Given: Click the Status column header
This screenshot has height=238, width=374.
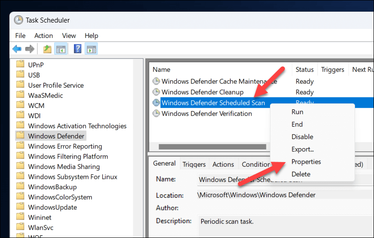Looking at the screenshot, I should pyautogui.click(x=304, y=70).
